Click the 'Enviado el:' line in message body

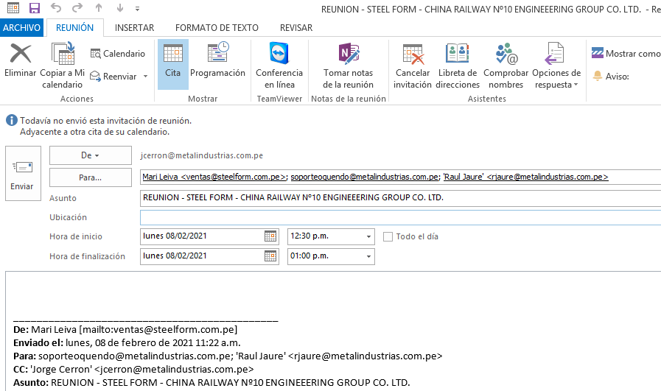point(127,342)
